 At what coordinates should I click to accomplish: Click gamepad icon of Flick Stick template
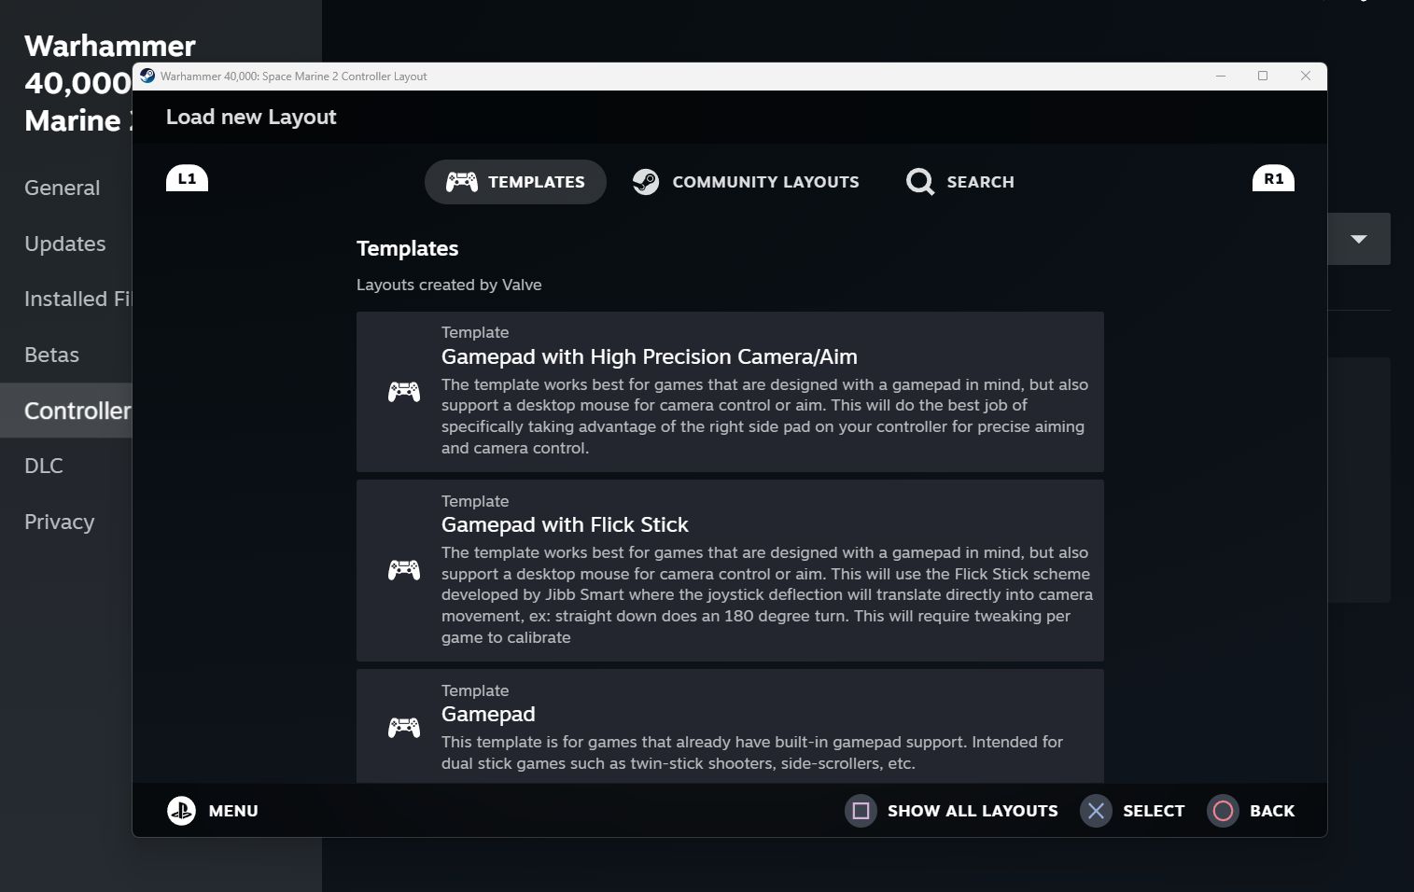tap(404, 570)
